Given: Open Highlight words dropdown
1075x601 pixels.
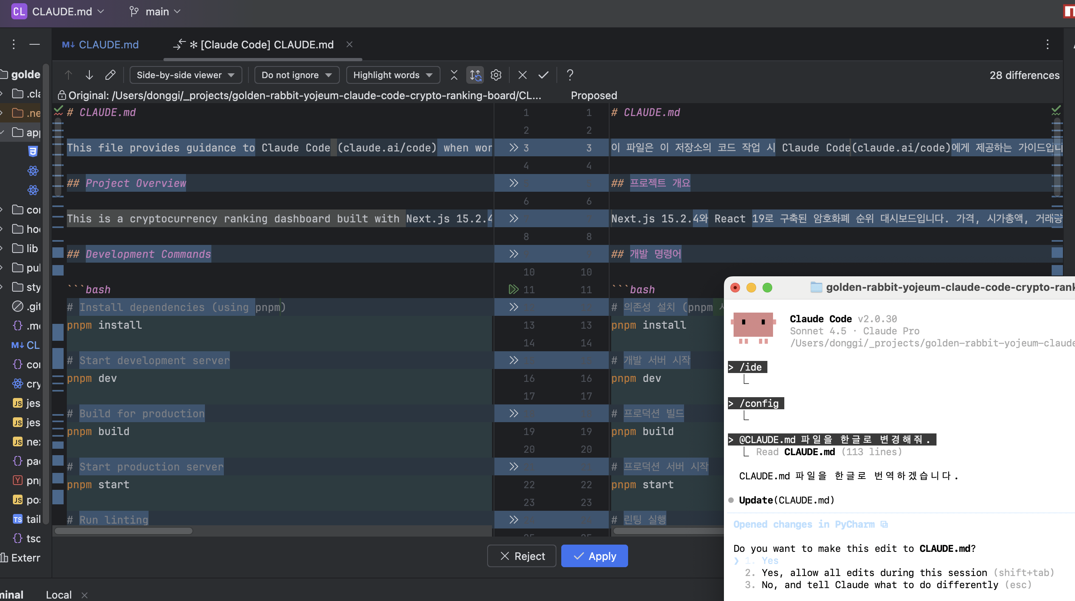Looking at the screenshot, I should pos(392,75).
